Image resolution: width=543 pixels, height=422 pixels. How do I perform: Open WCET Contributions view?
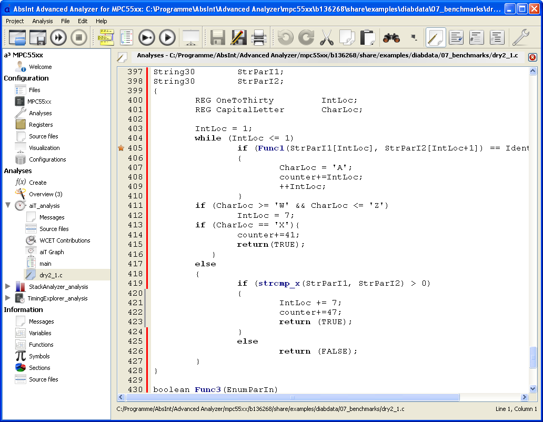click(58, 240)
